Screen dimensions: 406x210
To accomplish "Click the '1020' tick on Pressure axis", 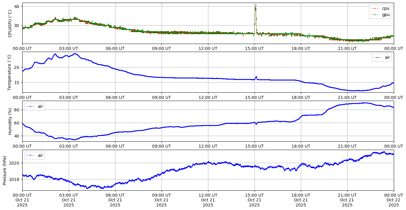I will coord(15,163).
